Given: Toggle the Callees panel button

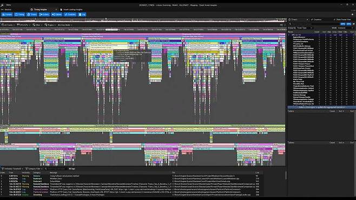Looking at the screenshot, I should (56, 15).
